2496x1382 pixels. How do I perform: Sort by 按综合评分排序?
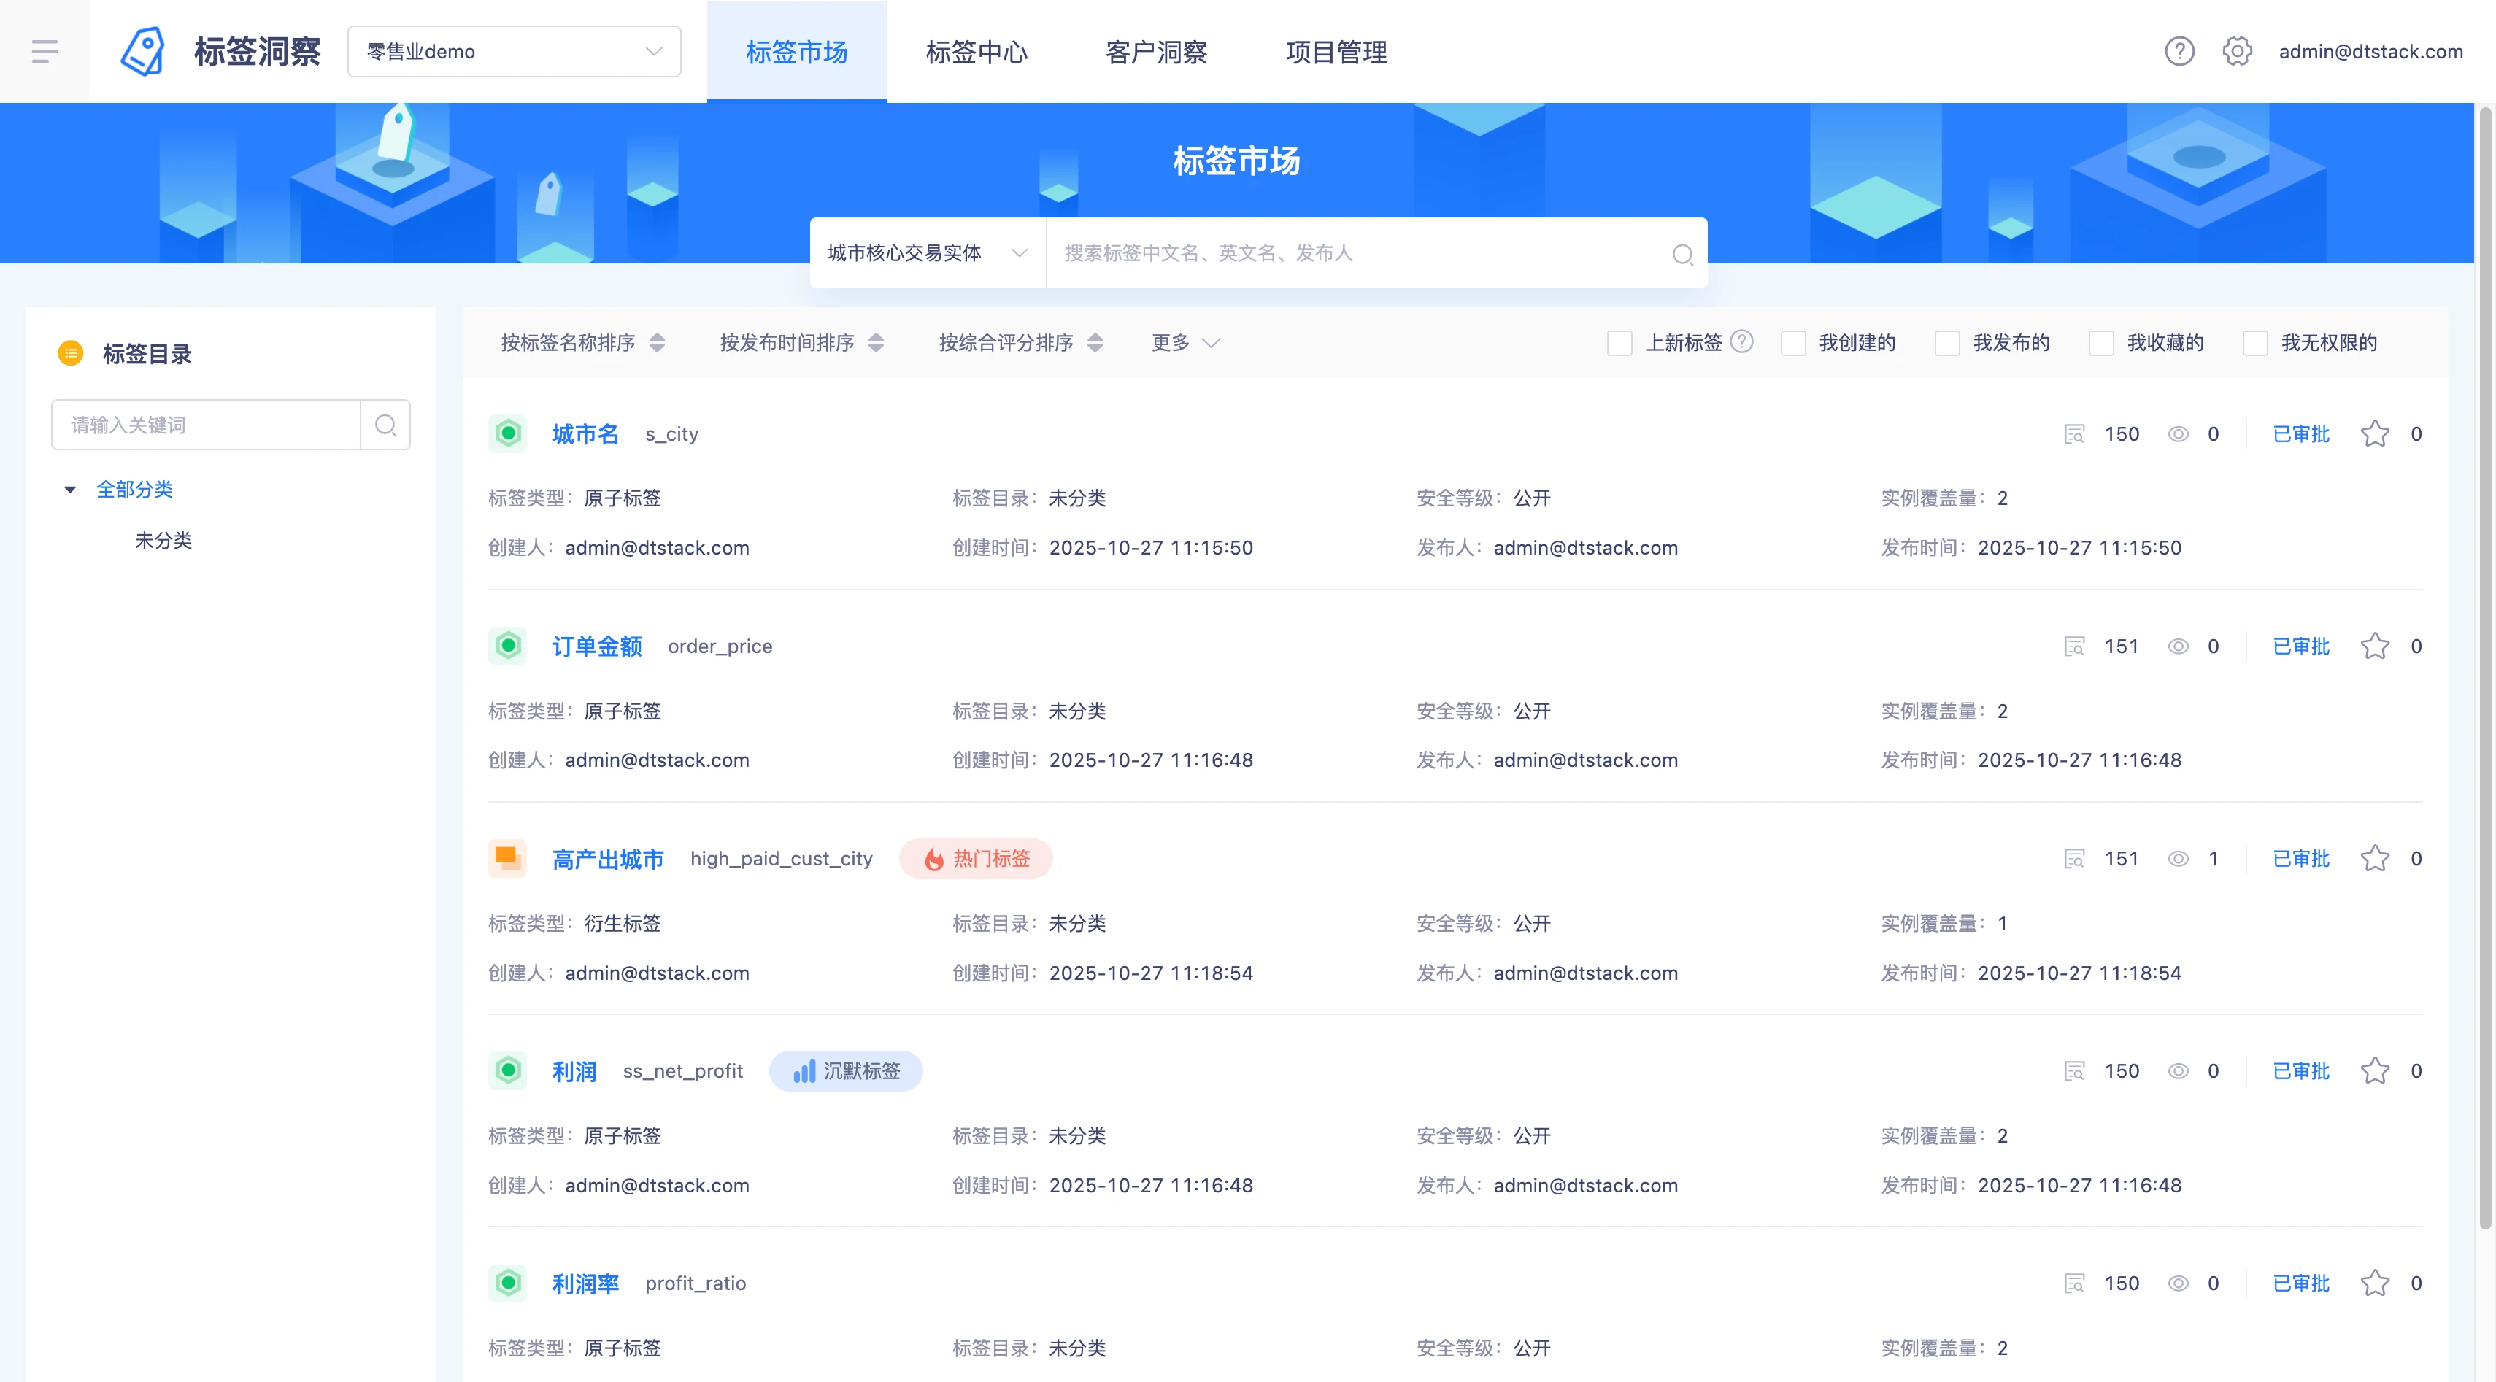pos(1020,342)
